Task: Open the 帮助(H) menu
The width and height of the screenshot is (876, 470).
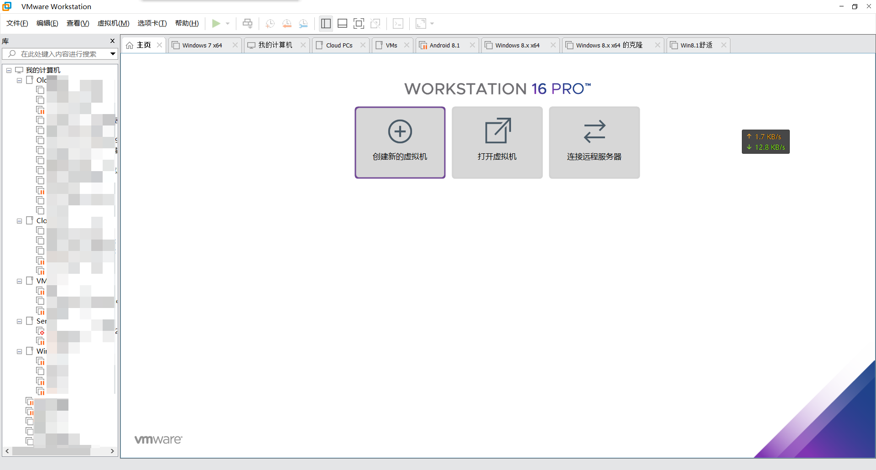Action: pos(187,23)
